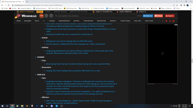Open Task View on the taskbar
This screenshot has width=193, height=108.
pos(7,106)
